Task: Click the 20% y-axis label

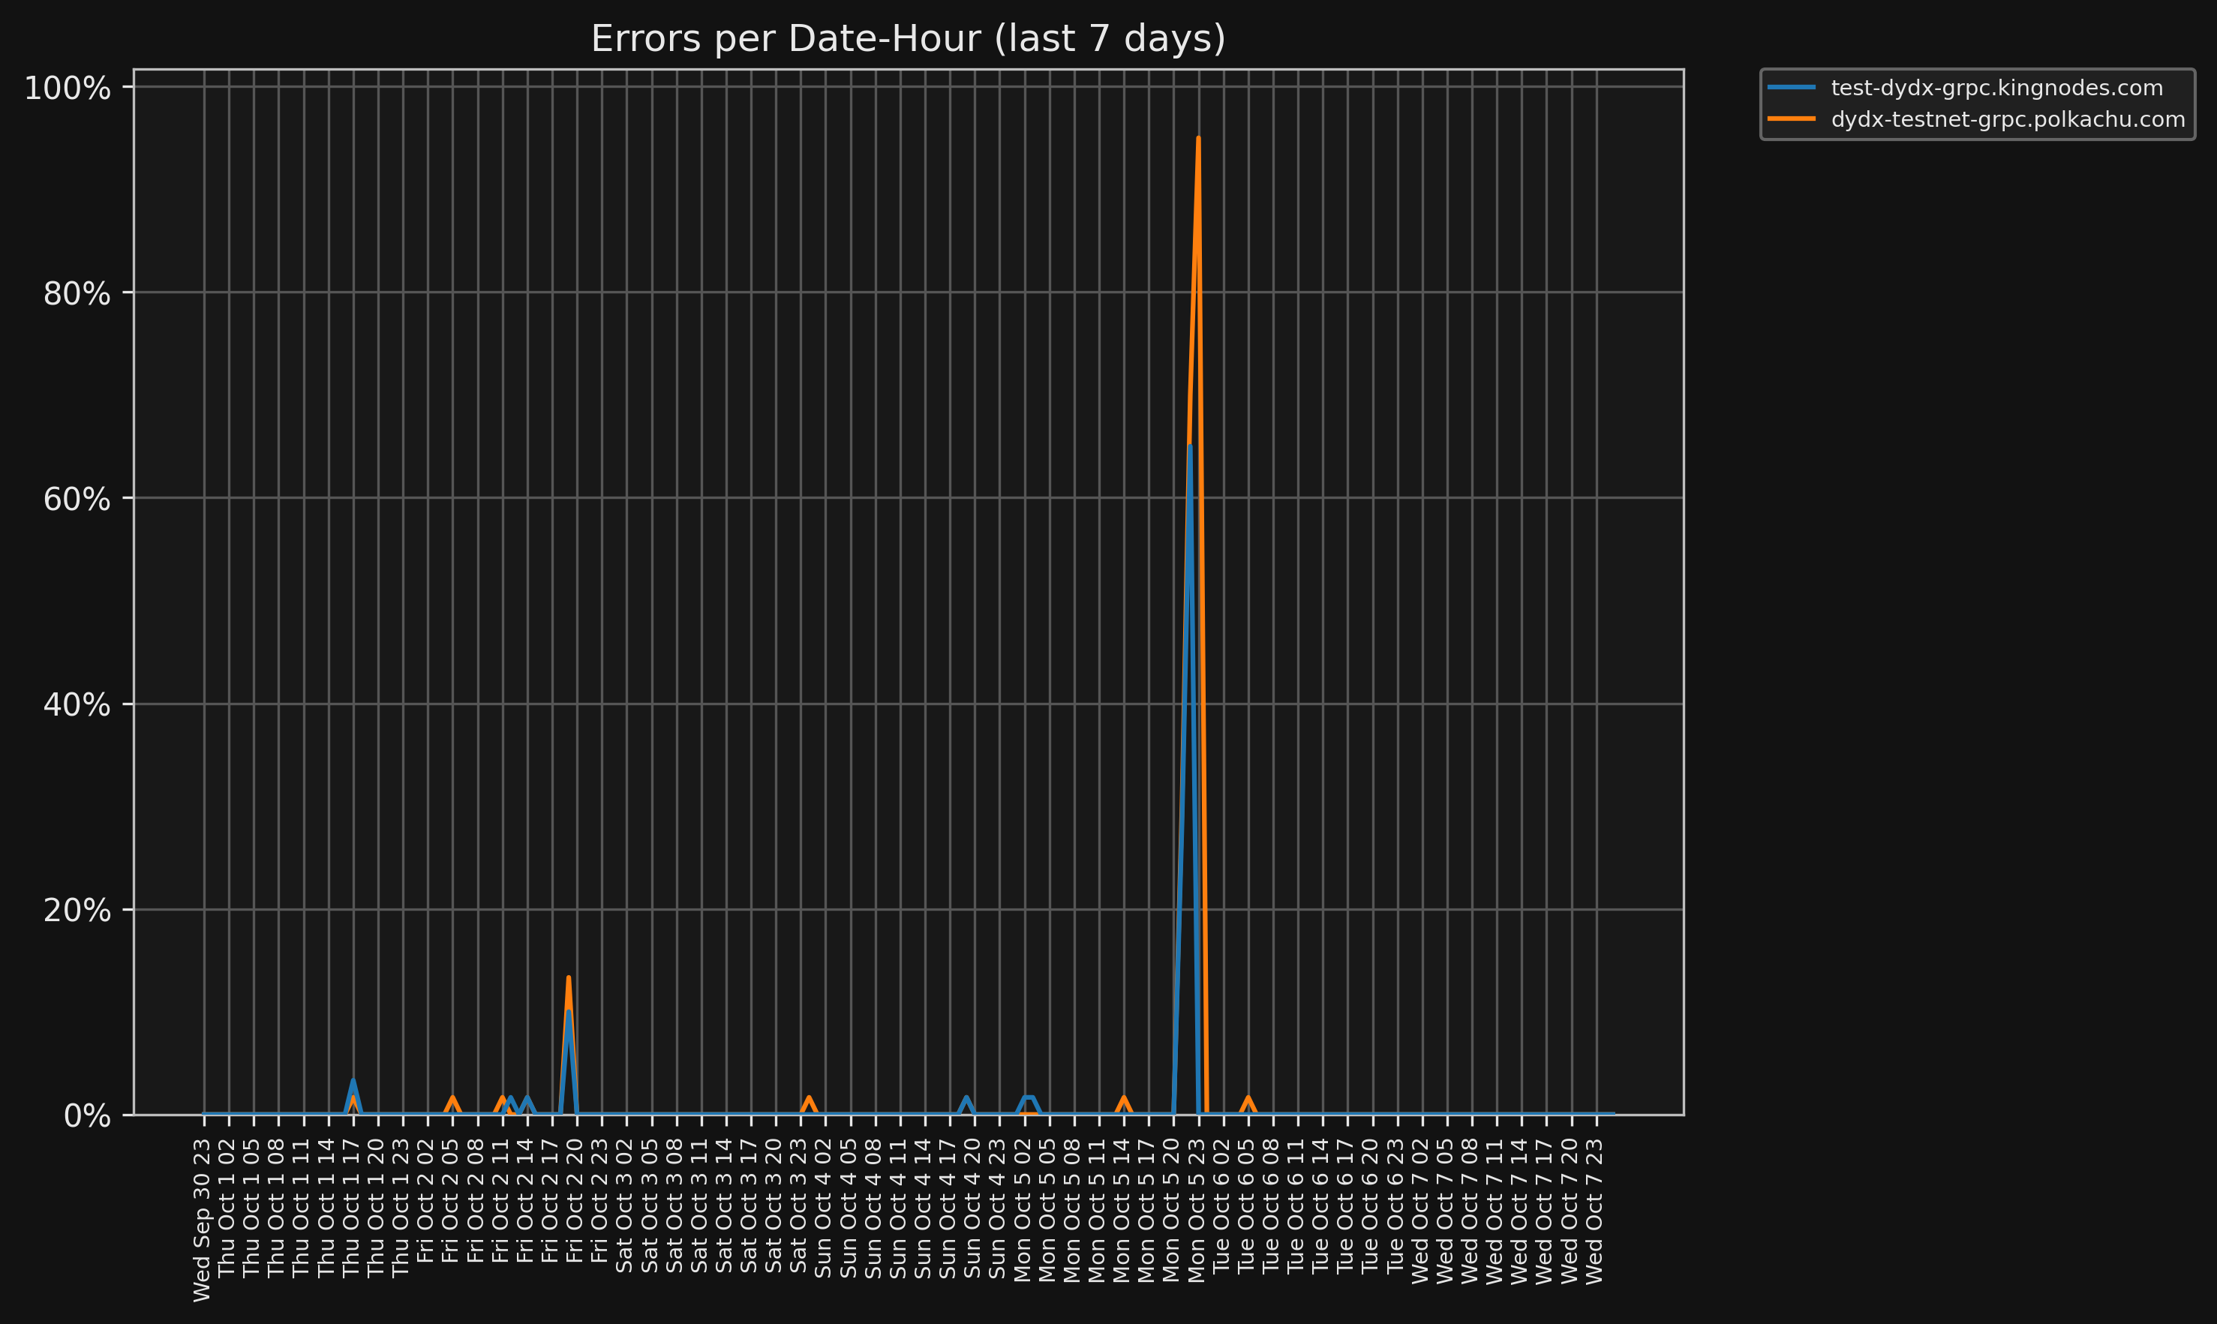Action: 77,911
